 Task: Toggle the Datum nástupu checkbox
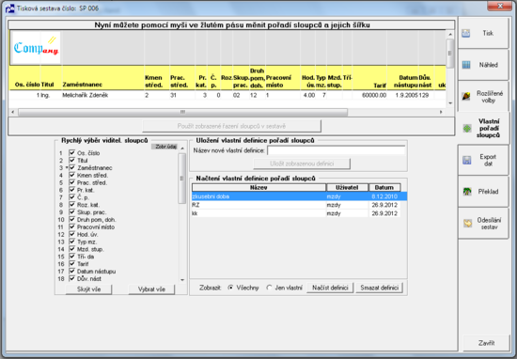click(x=71, y=271)
